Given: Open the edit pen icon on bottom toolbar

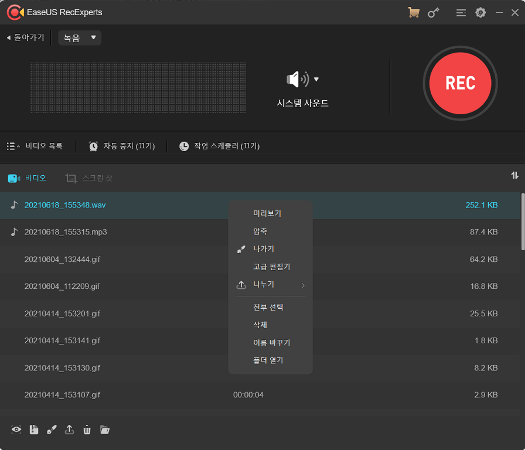Looking at the screenshot, I should [x=52, y=429].
